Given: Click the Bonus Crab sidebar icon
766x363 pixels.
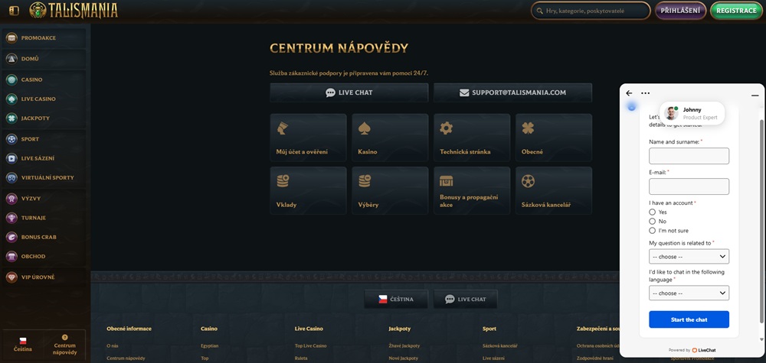Looking at the screenshot, I should (11, 237).
